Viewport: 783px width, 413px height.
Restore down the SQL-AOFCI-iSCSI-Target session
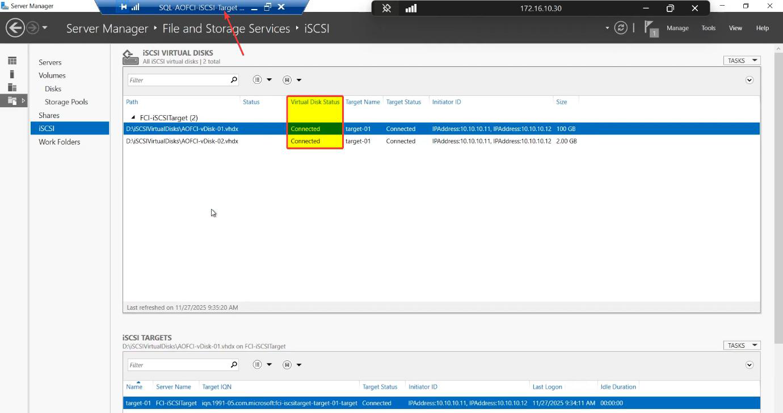pos(268,7)
